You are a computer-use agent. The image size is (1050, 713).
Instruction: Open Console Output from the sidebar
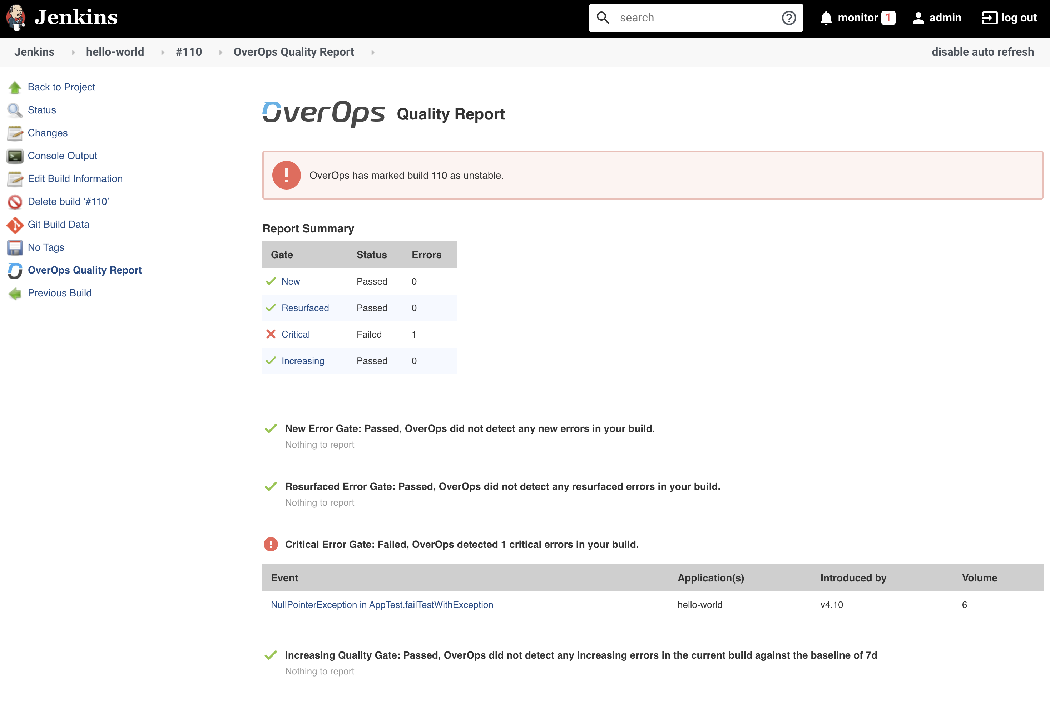point(62,156)
